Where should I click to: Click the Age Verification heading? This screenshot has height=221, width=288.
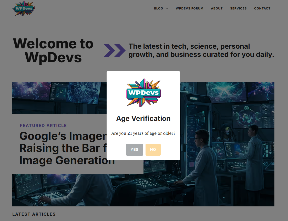click(143, 119)
